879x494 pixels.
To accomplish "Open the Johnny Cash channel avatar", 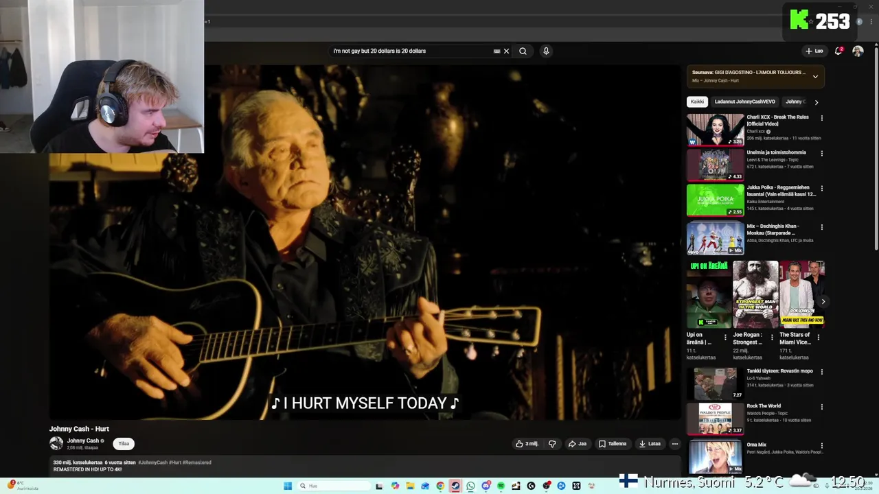I will 56,443.
